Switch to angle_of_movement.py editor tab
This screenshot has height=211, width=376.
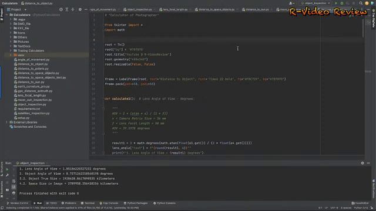(x=103, y=9)
